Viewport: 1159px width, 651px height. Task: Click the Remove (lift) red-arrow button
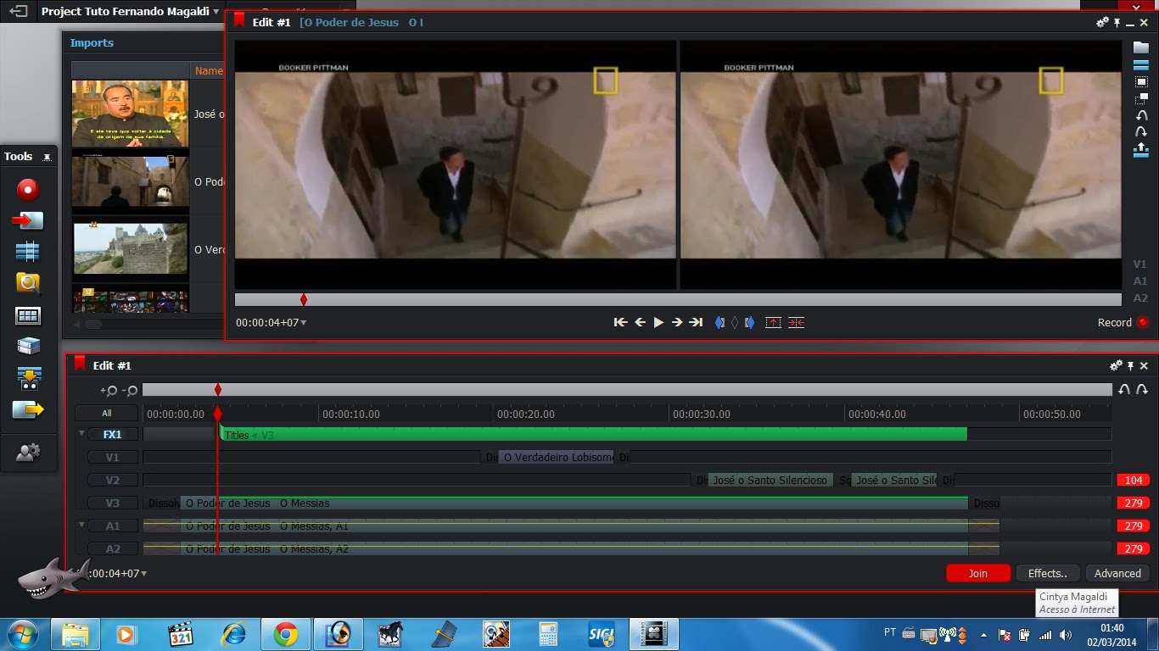point(773,322)
